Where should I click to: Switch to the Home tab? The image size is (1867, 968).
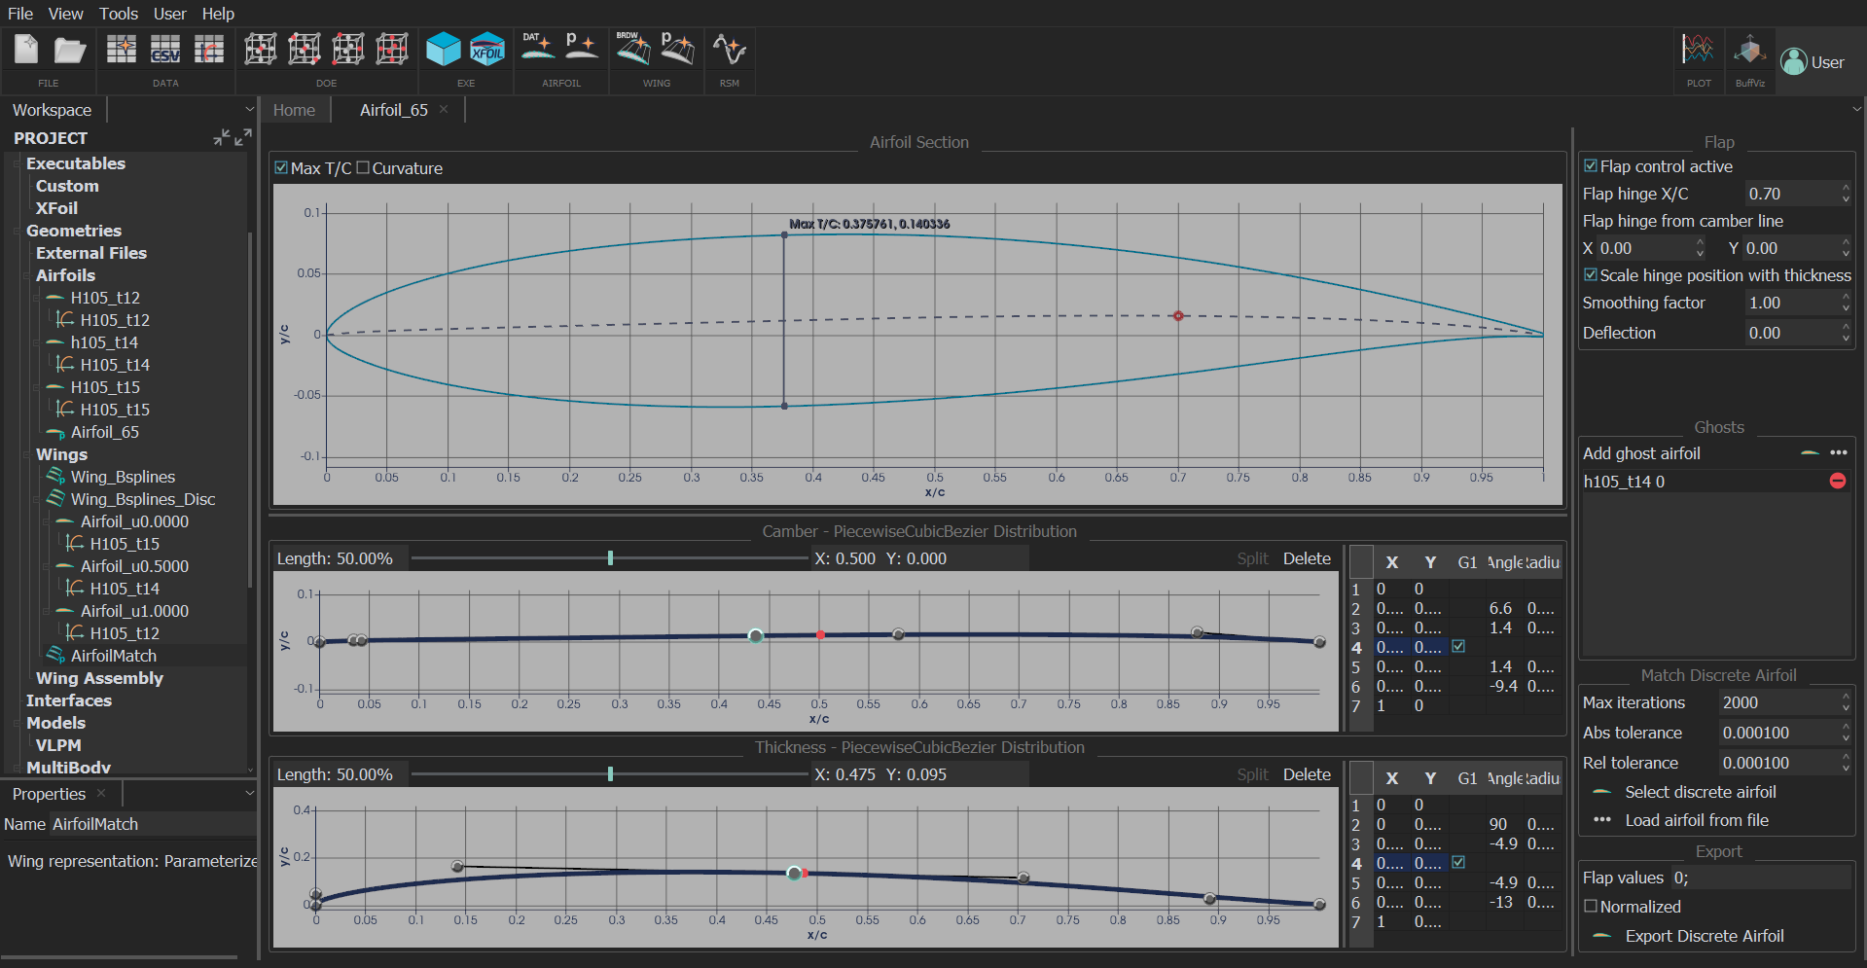click(x=294, y=110)
